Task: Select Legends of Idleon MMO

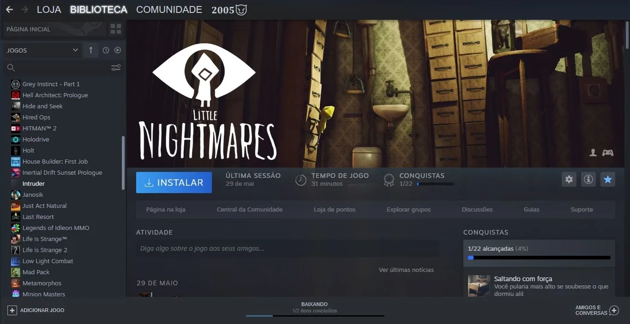Action: pyautogui.click(x=56, y=228)
